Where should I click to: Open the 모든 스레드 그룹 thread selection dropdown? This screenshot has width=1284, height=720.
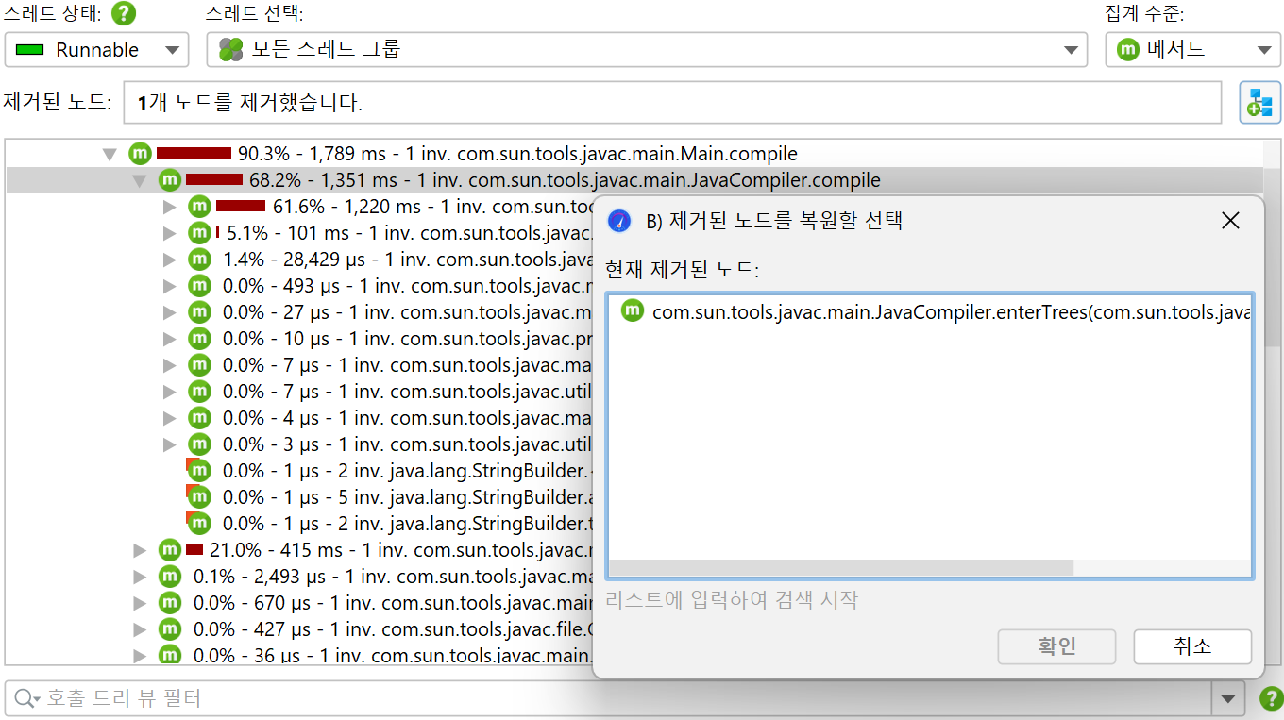(646, 50)
